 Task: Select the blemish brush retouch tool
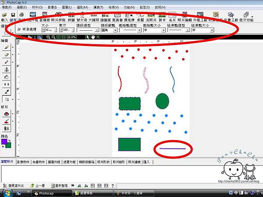pos(7,121)
